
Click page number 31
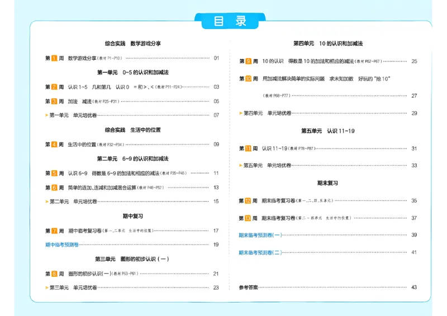pos(414,149)
